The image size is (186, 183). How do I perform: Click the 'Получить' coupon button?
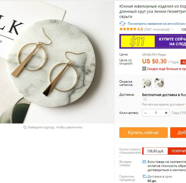[x=177, y=151]
